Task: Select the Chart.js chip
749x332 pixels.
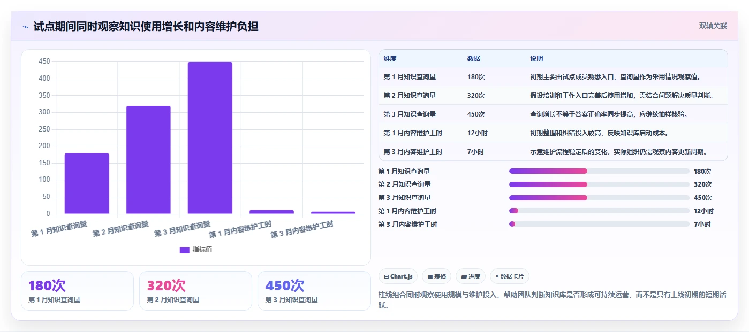Action: (398, 276)
